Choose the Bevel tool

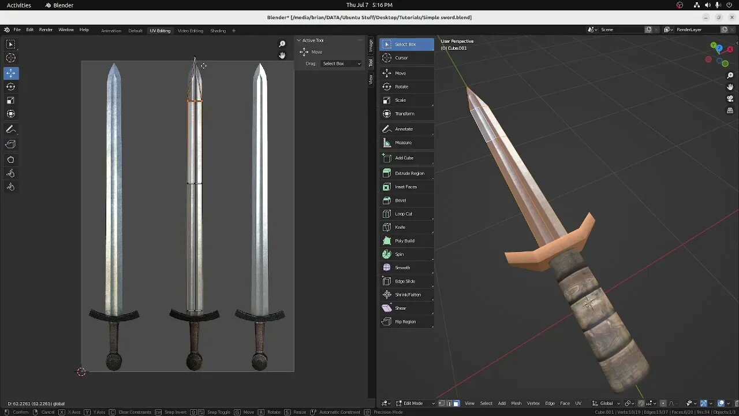[x=406, y=200]
